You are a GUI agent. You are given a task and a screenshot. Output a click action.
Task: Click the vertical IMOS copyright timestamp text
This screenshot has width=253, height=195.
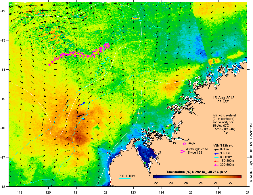tap(251, 153)
